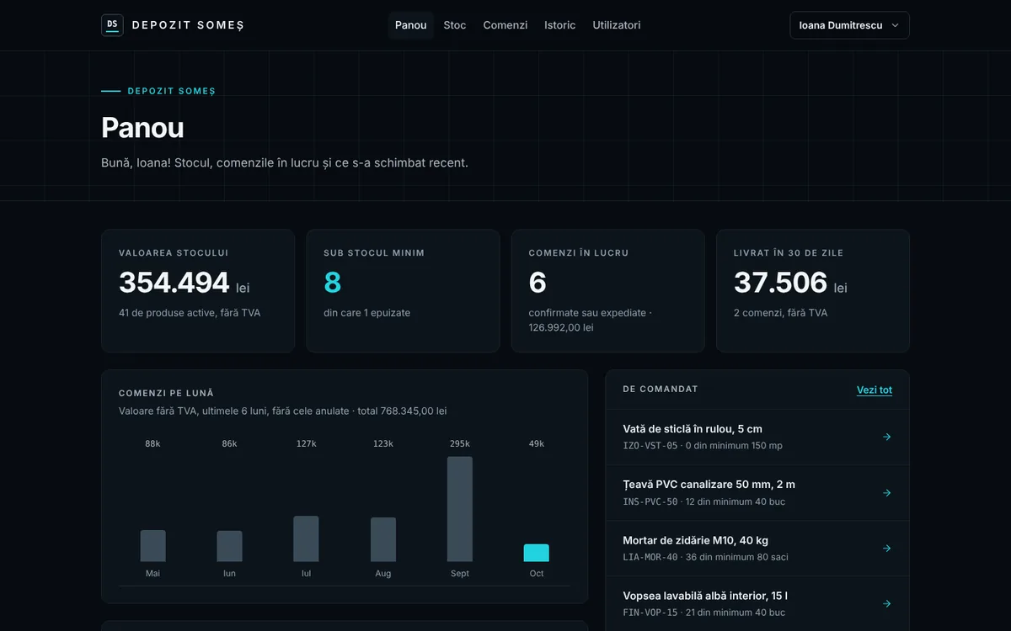Click the 295k label above Sept
This screenshot has height=631, width=1011.
click(x=460, y=443)
